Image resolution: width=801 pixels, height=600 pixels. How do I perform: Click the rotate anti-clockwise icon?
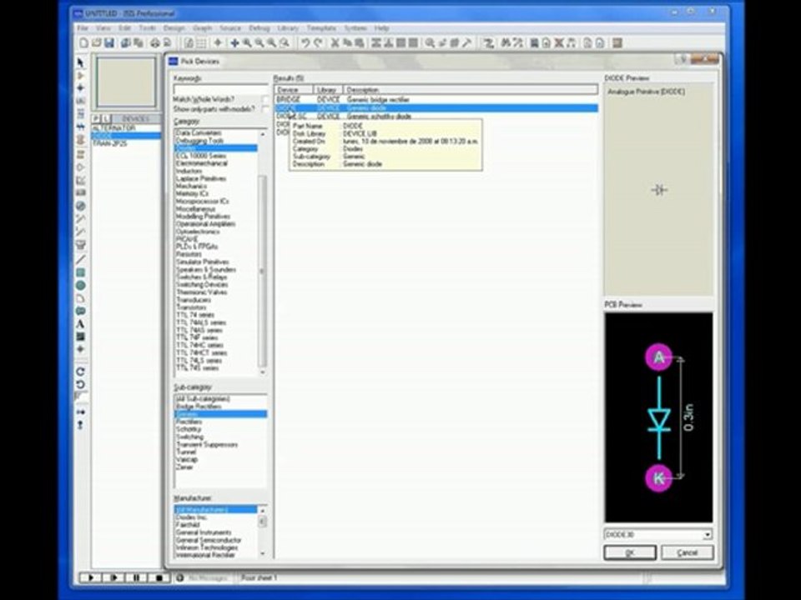click(x=80, y=384)
